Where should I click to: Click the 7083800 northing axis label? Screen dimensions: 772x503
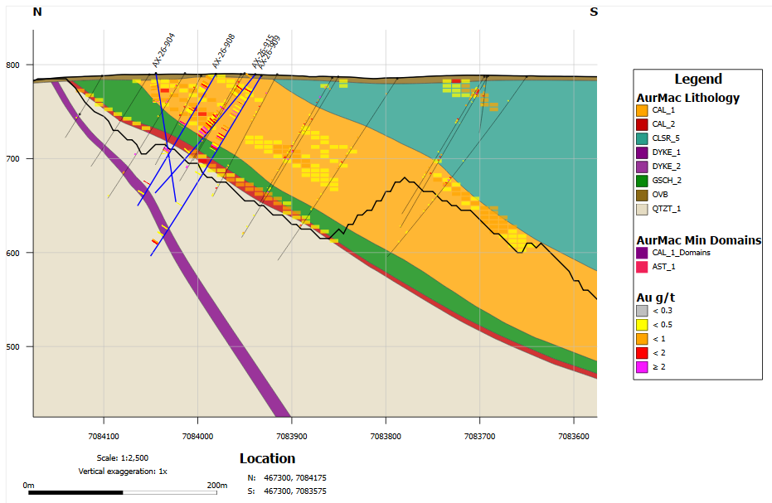(x=386, y=437)
